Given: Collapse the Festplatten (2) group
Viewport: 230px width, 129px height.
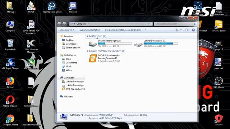Looking at the screenshot, I should [x=87, y=36].
